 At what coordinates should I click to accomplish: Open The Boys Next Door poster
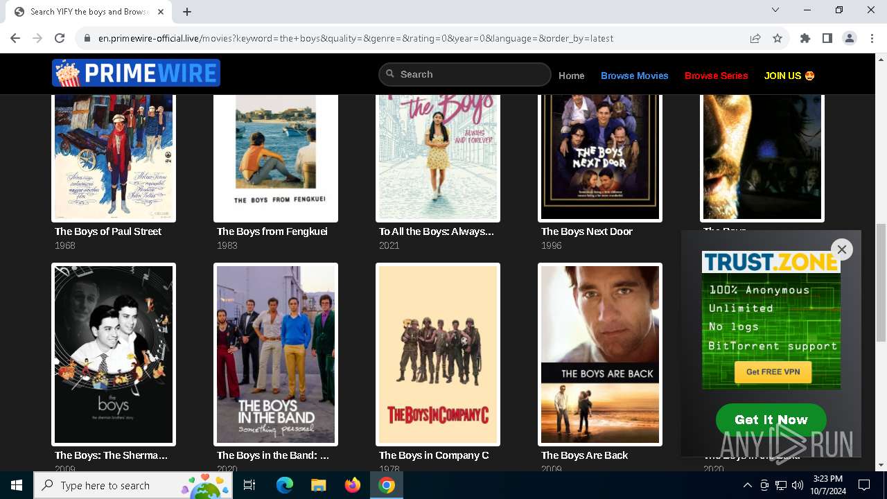(600, 158)
